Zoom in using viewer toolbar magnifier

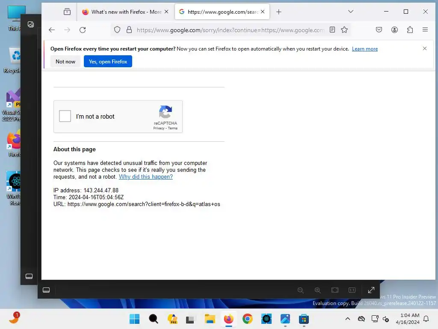pos(318,290)
